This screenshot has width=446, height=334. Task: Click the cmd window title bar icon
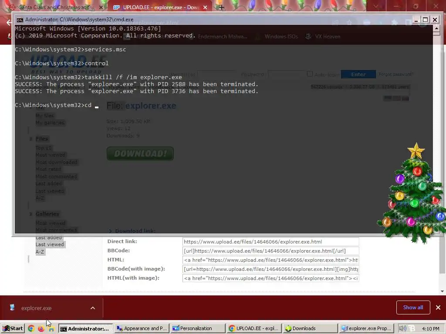pyautogui.click(x=20, y=20)
